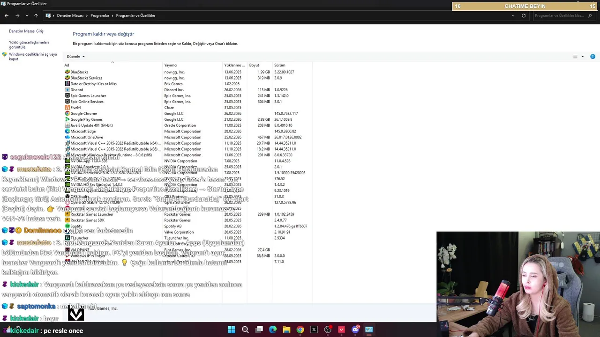This screenshot has height=337, width=600.
Task: Sort by the Sürüm column header
Action: pyautogui.click(x=292, y=65)
